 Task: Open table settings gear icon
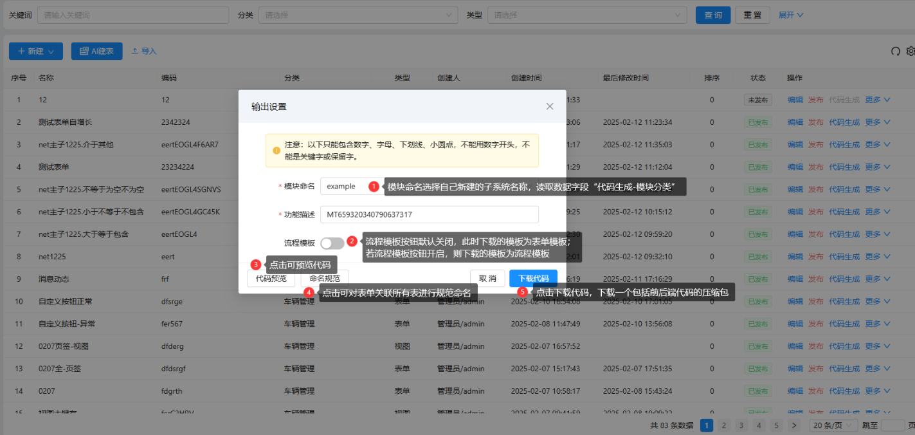coord(910,51)
